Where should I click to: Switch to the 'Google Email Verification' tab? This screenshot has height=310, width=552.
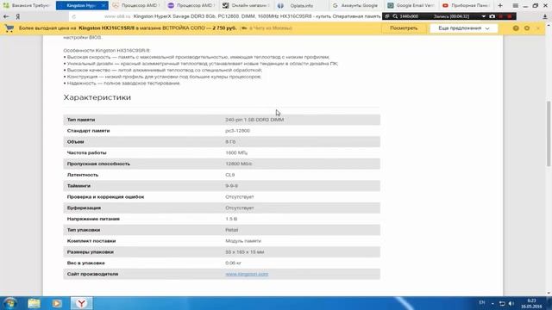pyautogui.click(x=411, y=5)
